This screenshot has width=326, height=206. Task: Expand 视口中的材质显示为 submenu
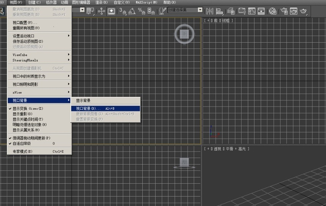pos(40,76)
